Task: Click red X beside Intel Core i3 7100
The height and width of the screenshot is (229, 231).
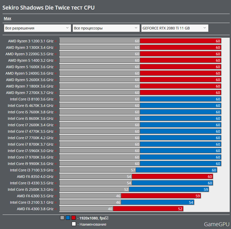Action: (x=55, y=170)
